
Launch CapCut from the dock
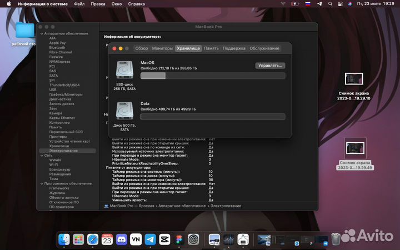pos(164,239)
